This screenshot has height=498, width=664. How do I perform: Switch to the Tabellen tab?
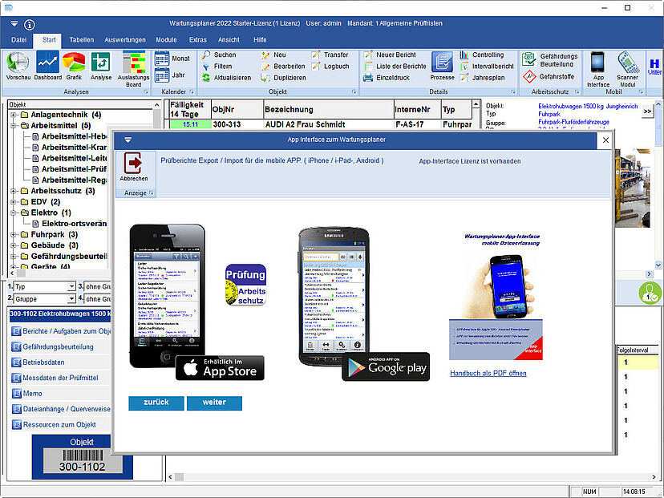pyautogui.click(x=81, y=40)
